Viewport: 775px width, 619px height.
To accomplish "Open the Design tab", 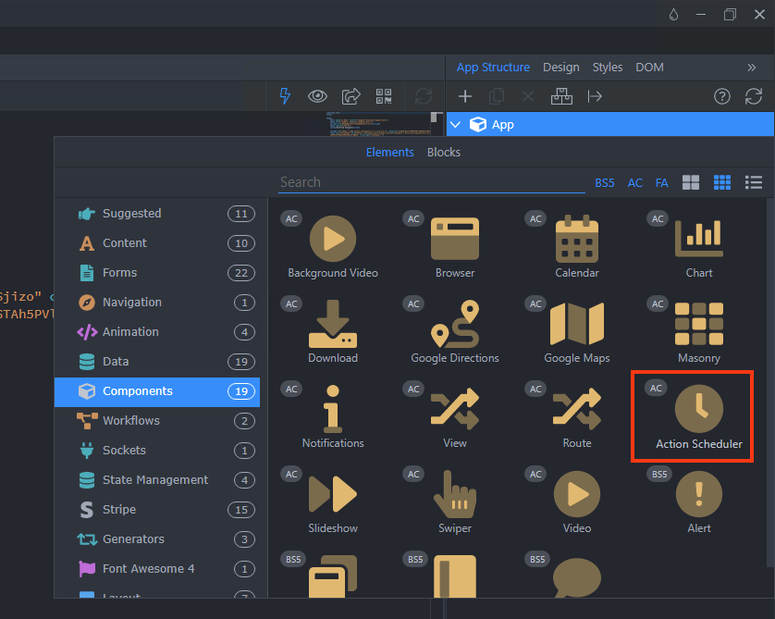I will click(561, 68).
